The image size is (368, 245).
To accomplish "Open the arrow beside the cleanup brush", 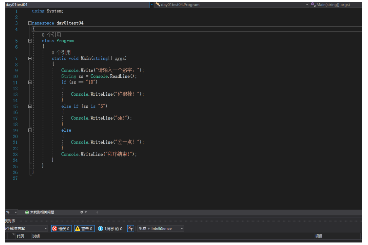I will (86, 212).
